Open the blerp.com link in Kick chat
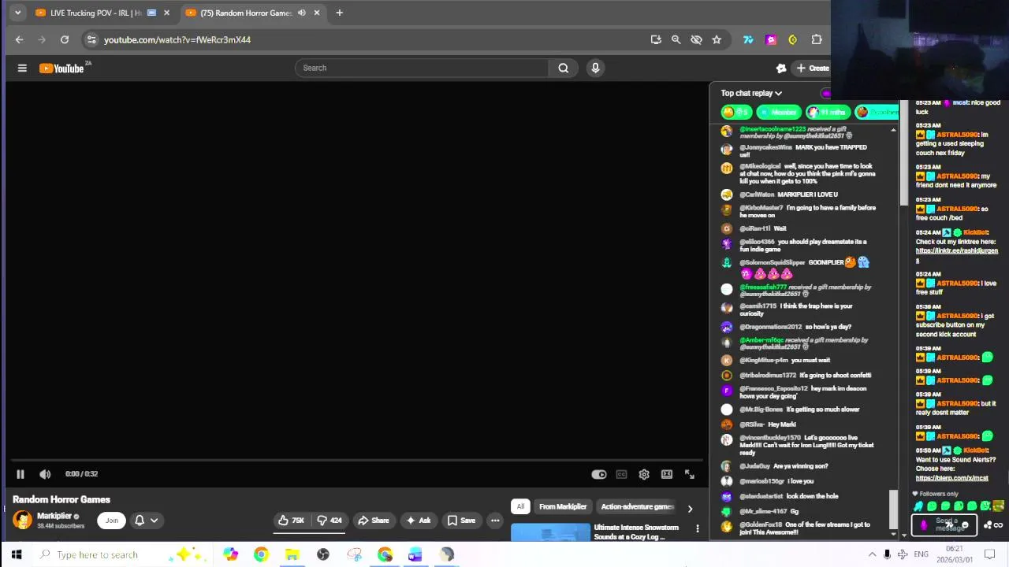1009x567 pixels. click(x=951, y=478)
